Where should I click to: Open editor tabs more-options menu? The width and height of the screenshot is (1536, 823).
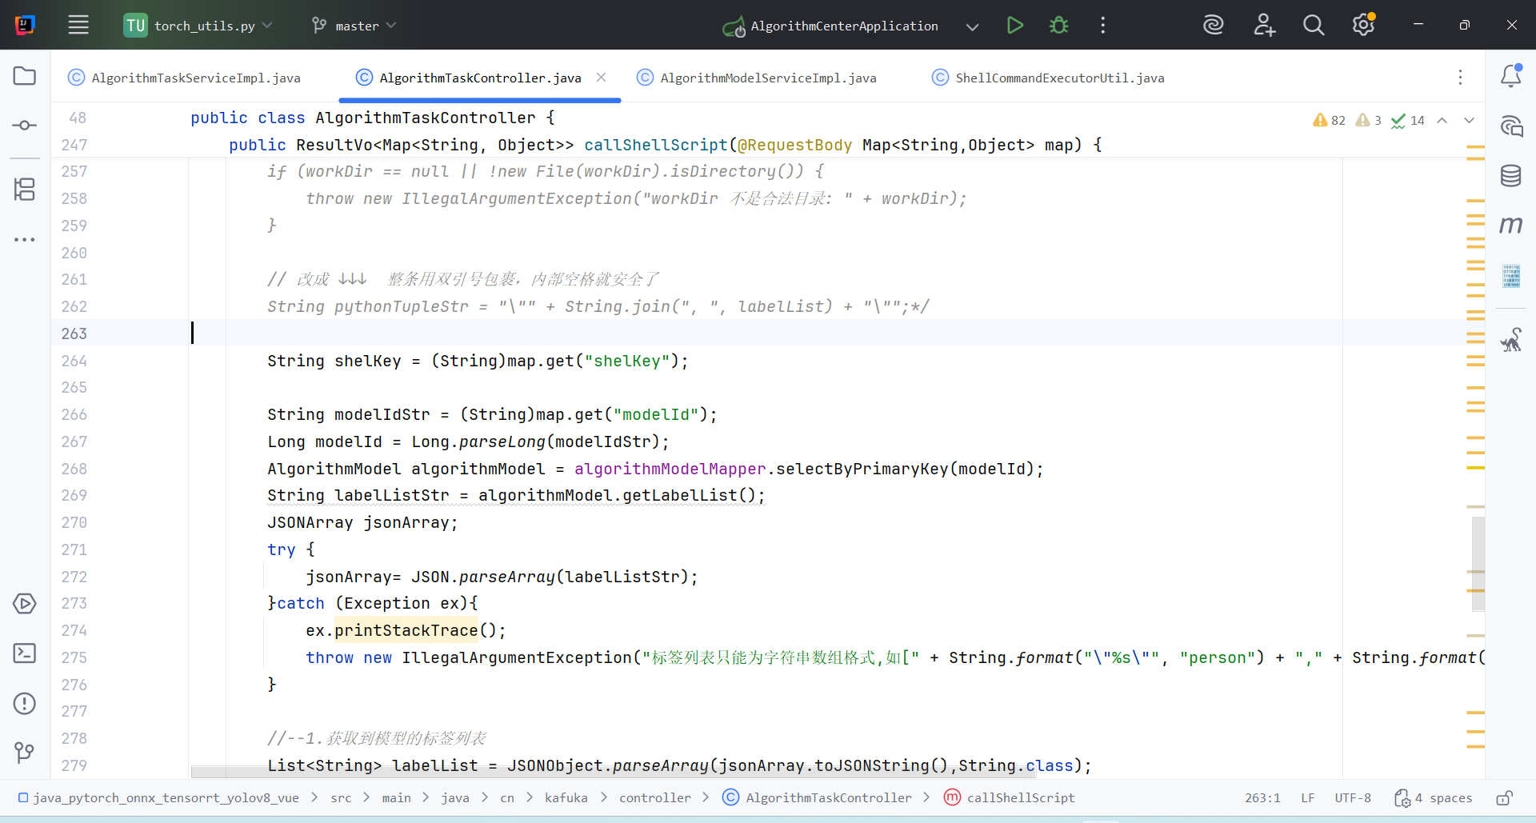point(1460,77)
